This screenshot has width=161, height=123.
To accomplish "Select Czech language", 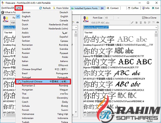I will [x=44, y=102].
